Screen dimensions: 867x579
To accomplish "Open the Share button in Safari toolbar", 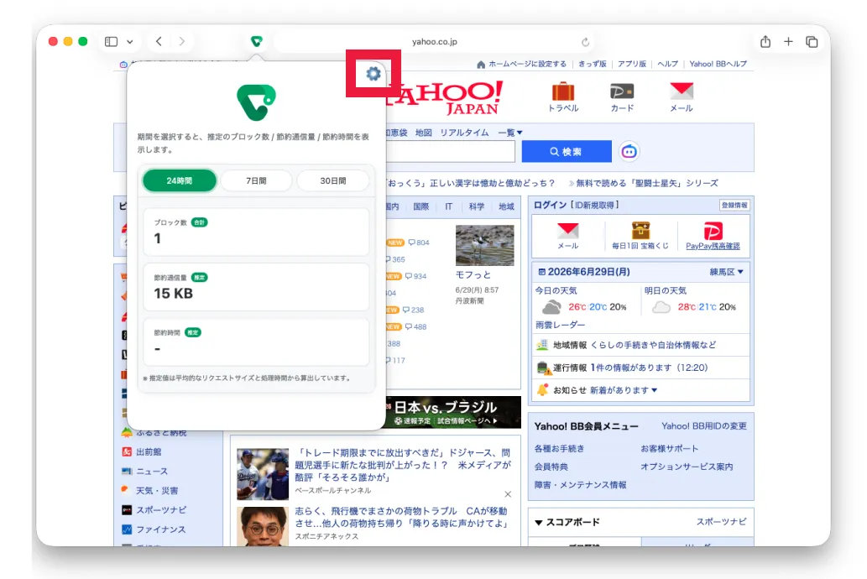I will coord(765,41).
